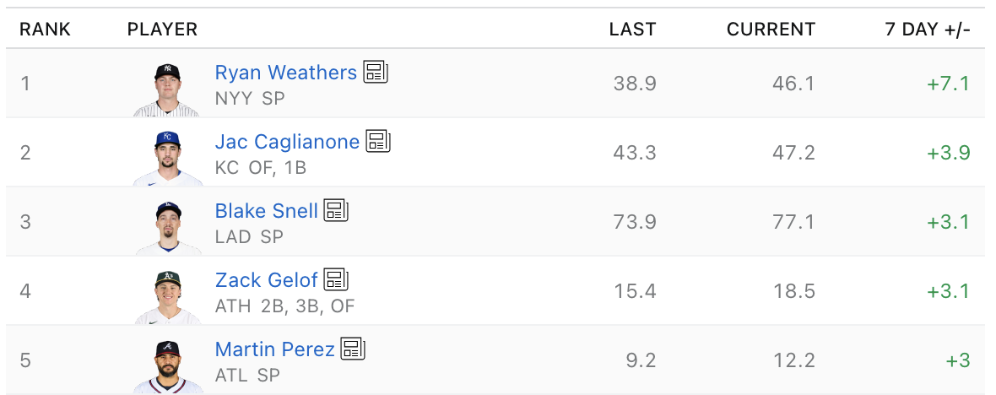The height and width of the screenshot is (395, 996).
Task: Open news icon beside Zack Gelof
Action: click(336, 279)
